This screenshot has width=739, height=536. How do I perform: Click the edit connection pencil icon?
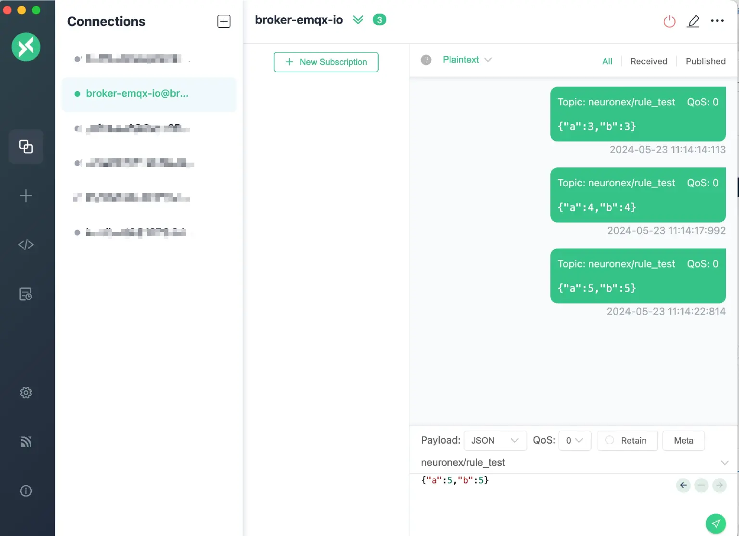[693, 21]
